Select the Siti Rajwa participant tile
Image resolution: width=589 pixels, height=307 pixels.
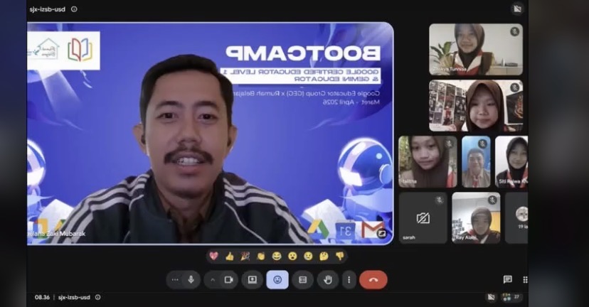point(511,162)
